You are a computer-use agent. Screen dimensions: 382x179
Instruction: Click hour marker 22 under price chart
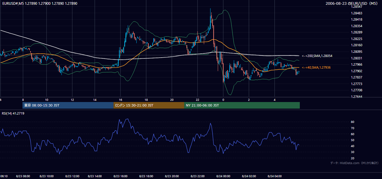[198, 100]
